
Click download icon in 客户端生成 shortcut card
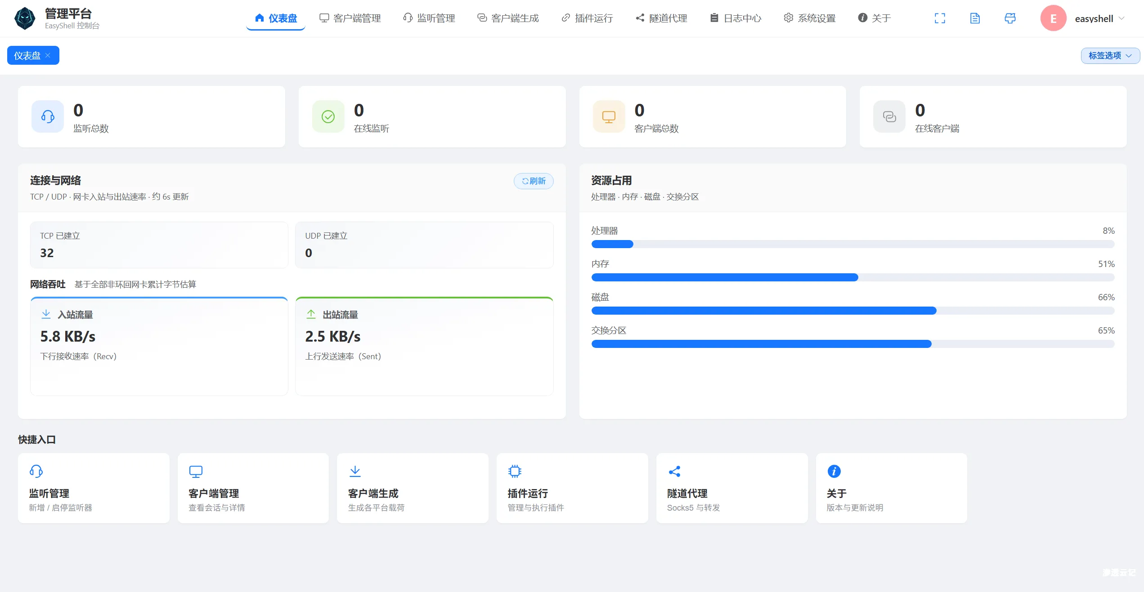tap(355, 471)
